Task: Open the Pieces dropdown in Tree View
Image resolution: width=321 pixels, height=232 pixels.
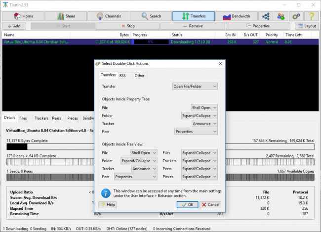Action: [x=199, y=176]
